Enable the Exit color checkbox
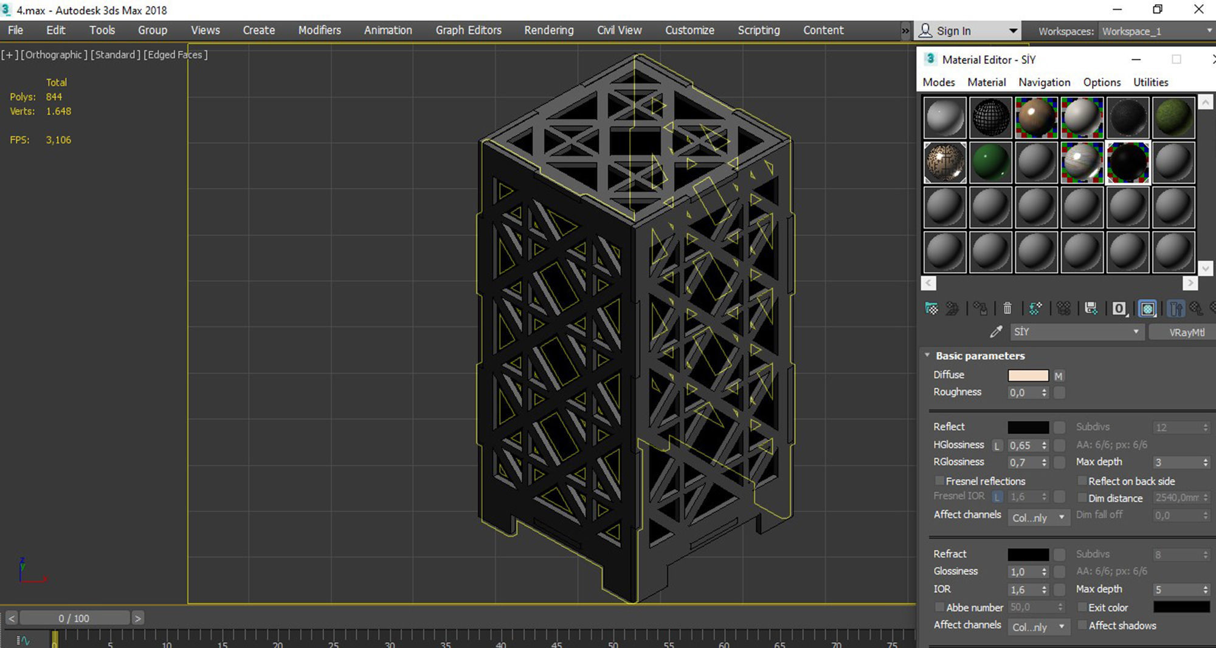The width and height of the screenshot is (1216, 648). tap(1082, 607)
